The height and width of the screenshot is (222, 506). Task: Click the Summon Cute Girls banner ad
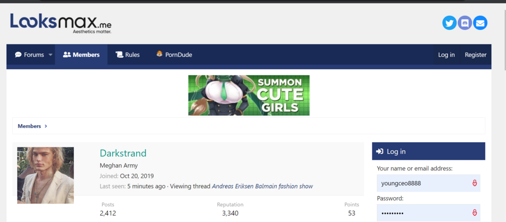click(248, 95)
